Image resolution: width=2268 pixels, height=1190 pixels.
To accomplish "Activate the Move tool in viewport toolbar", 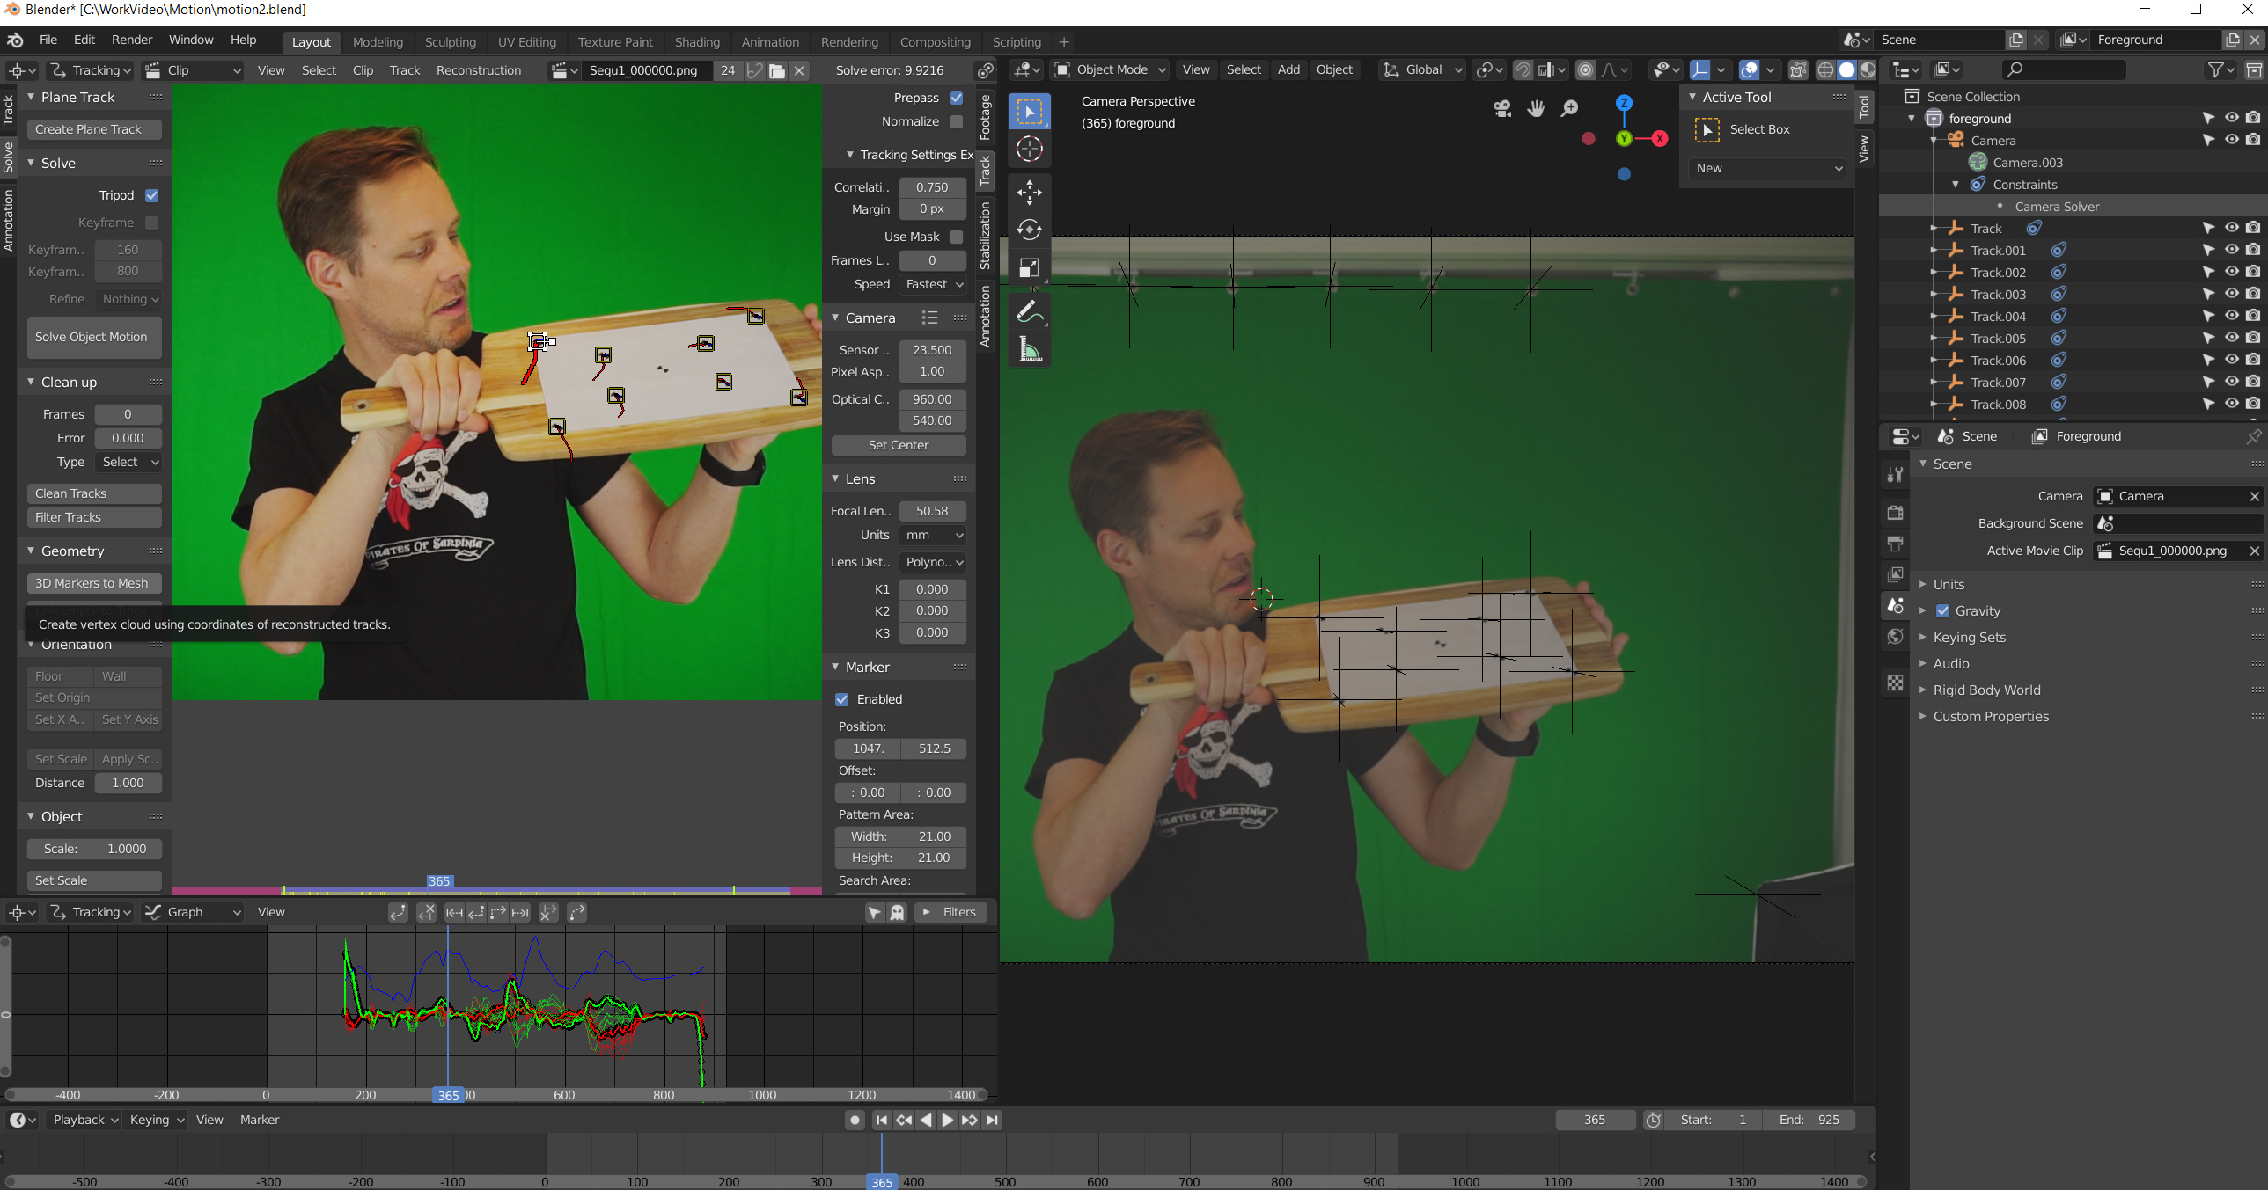I will [x=1028, y=193].
